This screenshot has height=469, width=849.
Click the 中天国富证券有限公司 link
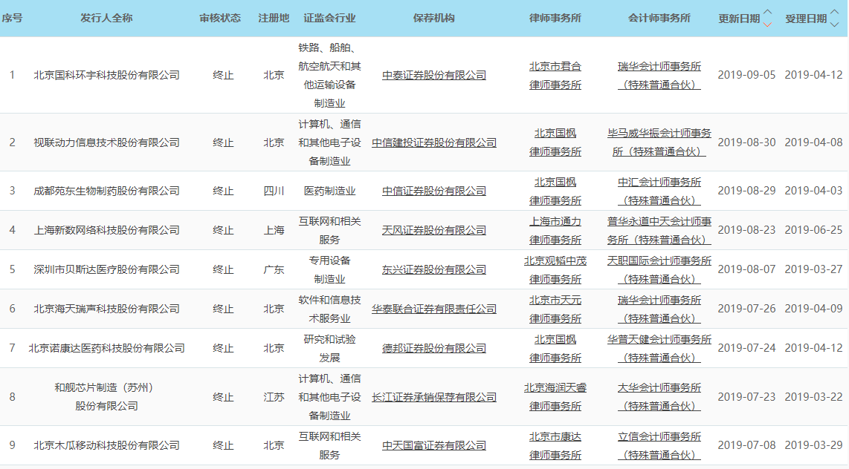tap(434, 445)
